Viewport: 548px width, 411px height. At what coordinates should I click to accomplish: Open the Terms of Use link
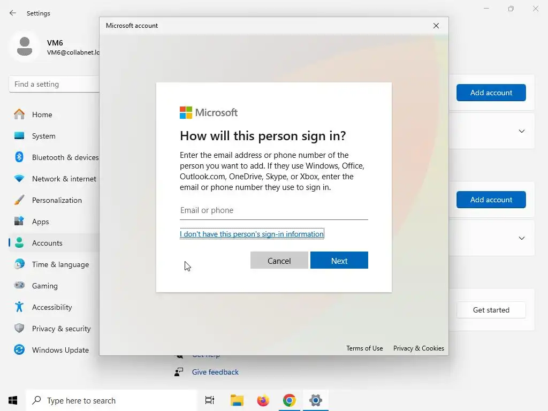pyautogui.click(x=364, y=348)
